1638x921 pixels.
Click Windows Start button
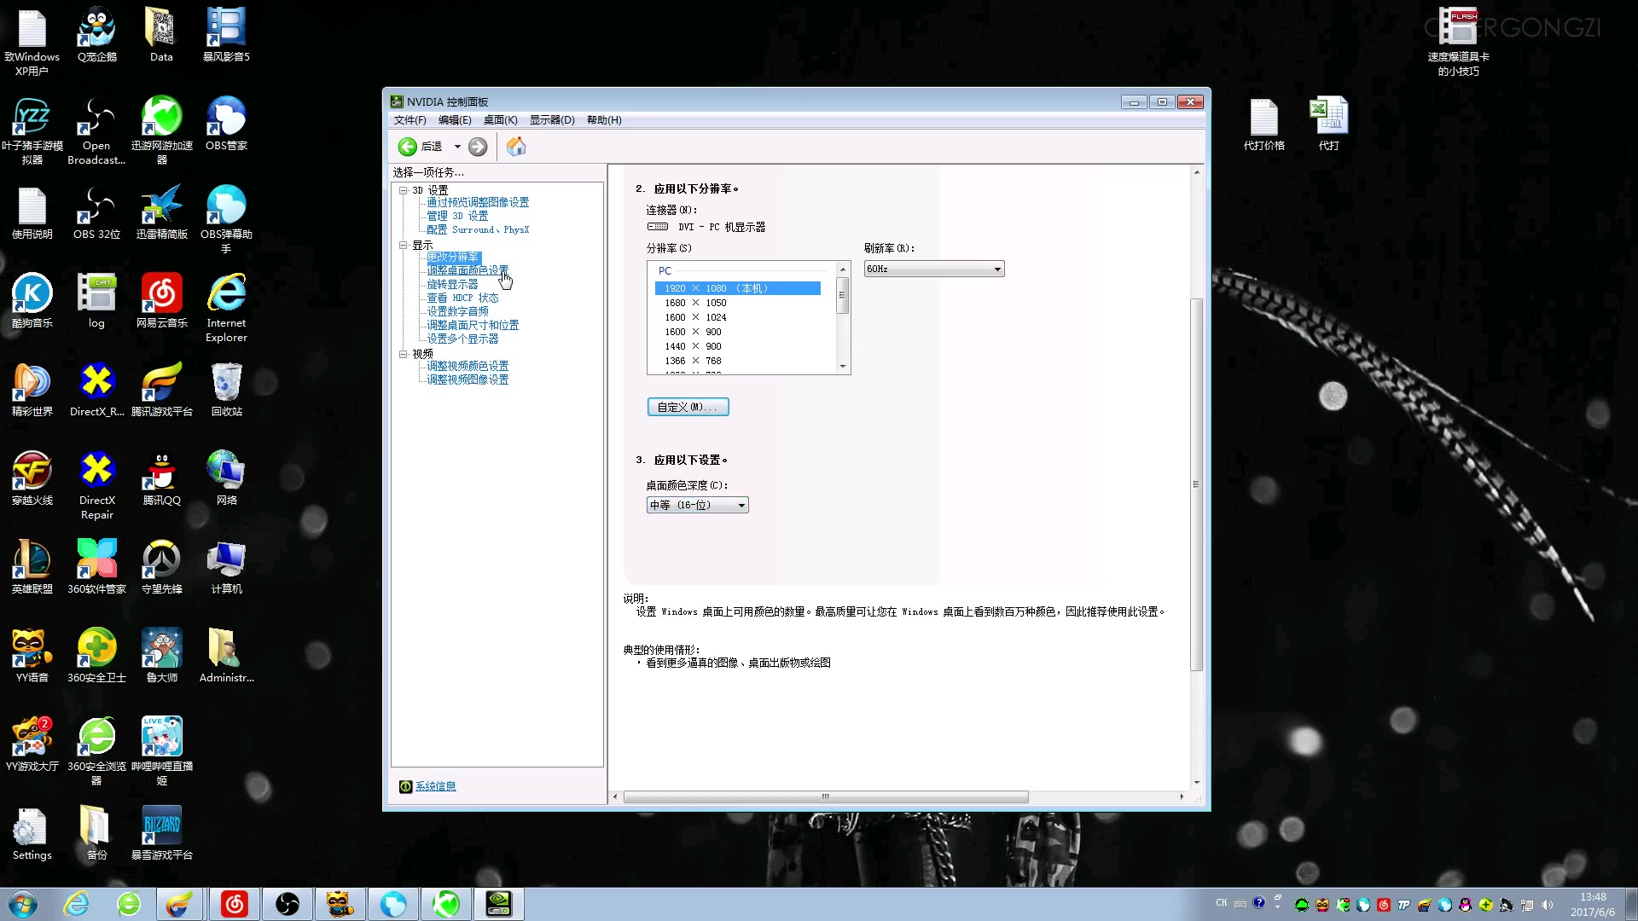23,904
